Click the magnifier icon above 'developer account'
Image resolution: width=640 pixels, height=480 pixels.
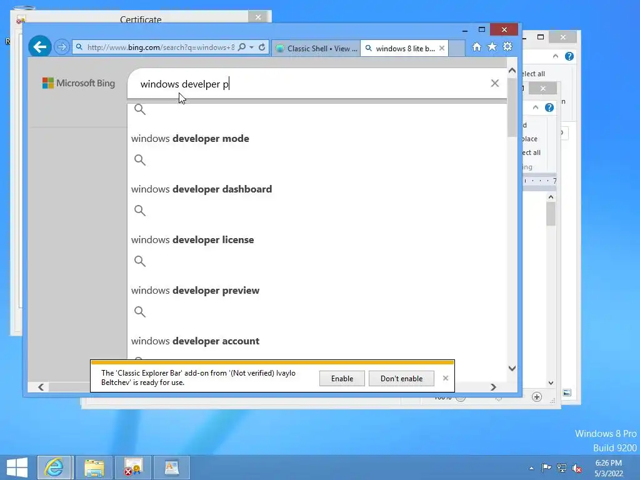pyautogui.click(x=140, y=312)
